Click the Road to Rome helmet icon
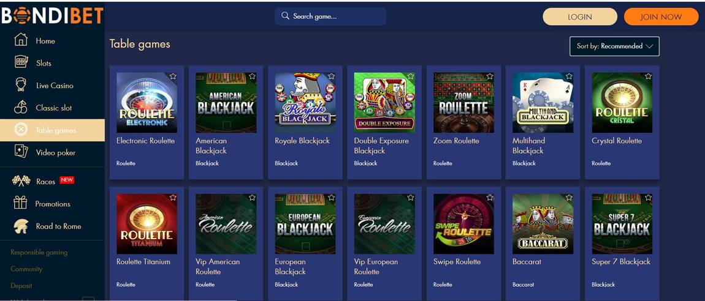Image resolution: width=705 pixels, height=301 pixels. 21,226
